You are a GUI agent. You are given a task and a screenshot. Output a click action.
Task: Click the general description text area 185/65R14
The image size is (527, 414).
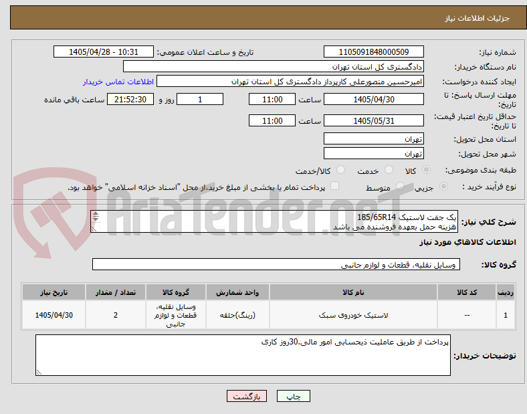coord(274,222)
